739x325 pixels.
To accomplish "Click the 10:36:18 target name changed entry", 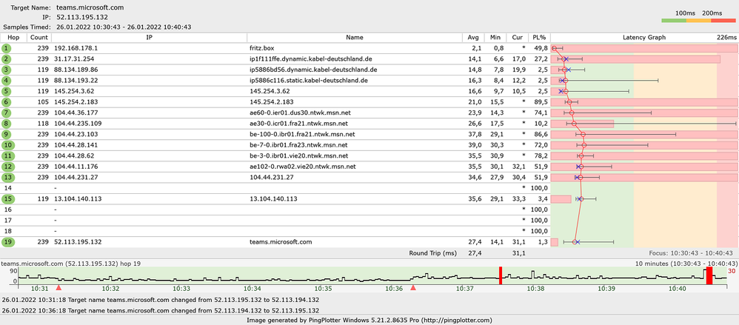I will point(161,311).
